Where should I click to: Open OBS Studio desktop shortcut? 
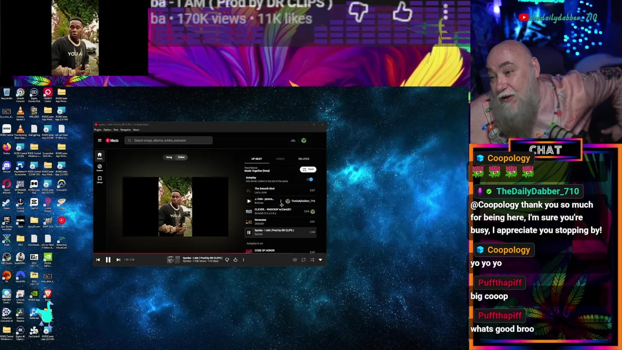(6, 259)
